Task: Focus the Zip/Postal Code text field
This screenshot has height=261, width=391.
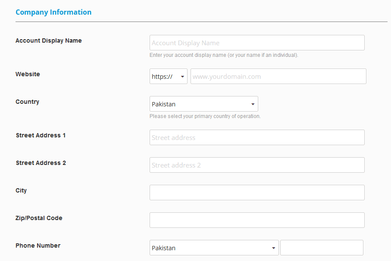Action: click(257, 220)
